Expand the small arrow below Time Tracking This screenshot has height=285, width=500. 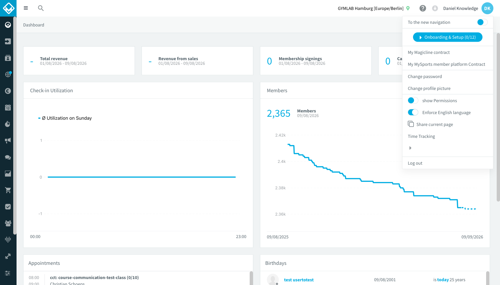coord(410,148)
